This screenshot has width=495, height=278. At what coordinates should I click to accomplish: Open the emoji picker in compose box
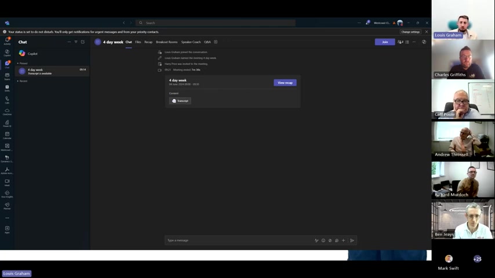tap(323, 240)
